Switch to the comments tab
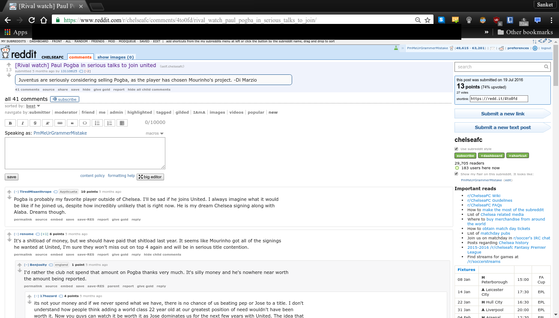 tap(81, 57)
